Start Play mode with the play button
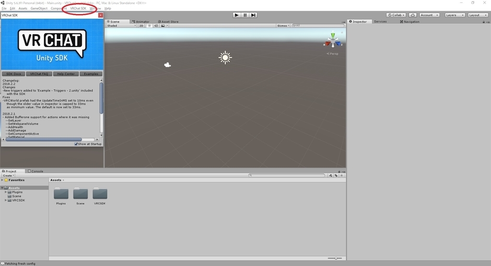Viewport: 491px width, 266px height. pyautogui.click(x=237, y=15)
